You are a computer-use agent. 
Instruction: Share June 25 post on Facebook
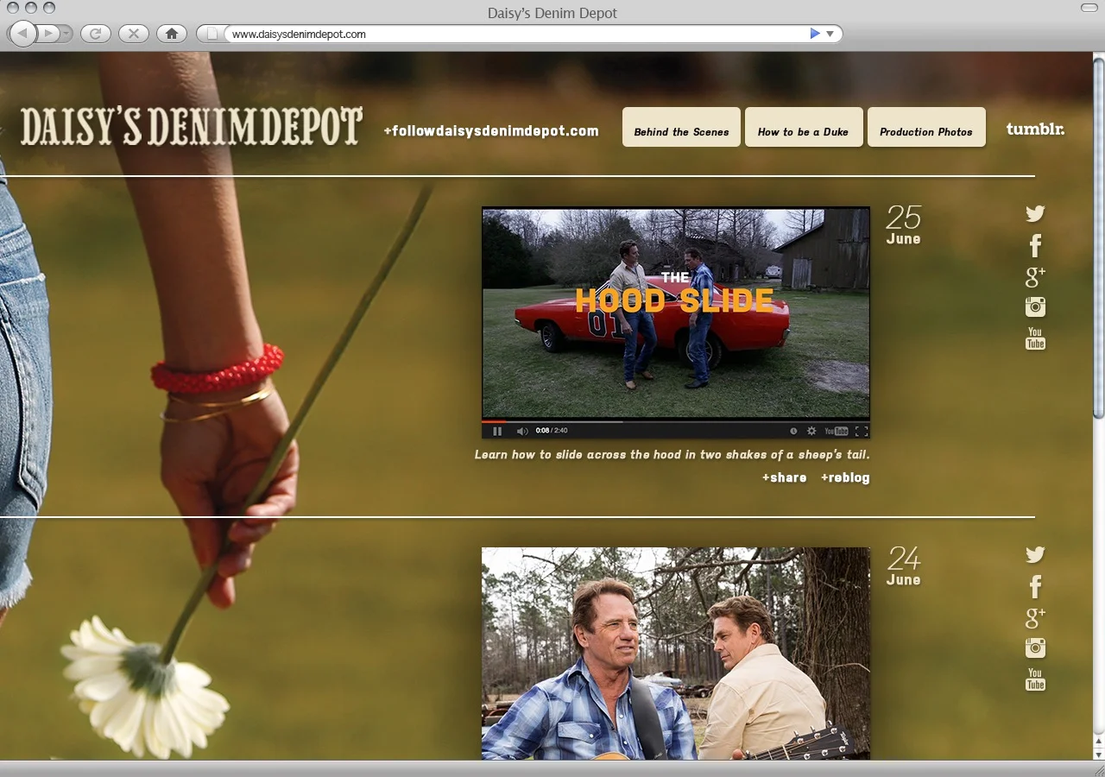coord(1035,245)
